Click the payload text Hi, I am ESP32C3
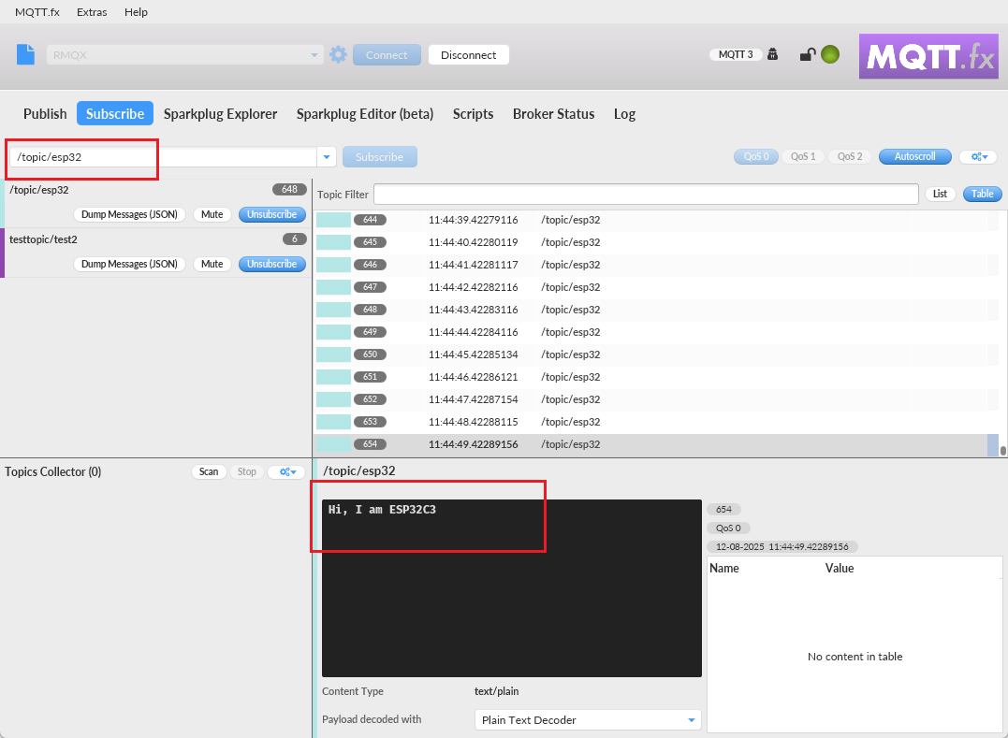Image resolution: width=1008 pixels, height=738 pixels. point(382,510)
